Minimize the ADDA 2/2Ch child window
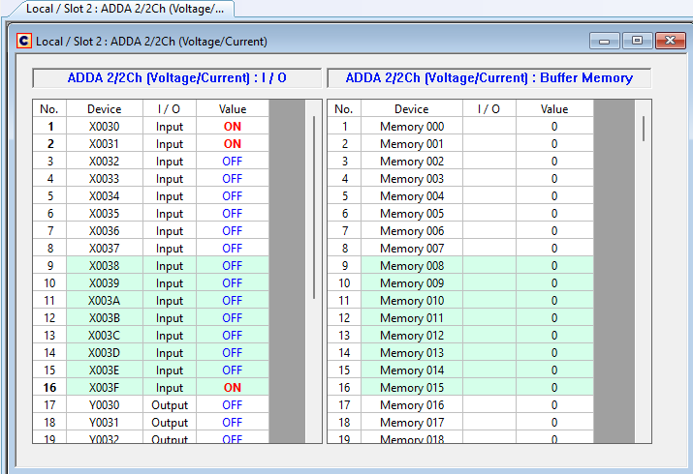Viewport: 693px width, 474px height. 609,41
